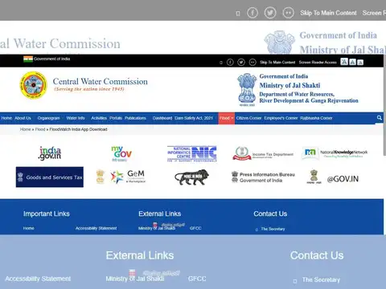Viewport: 386px width, 289px height.
Task: Open the @GOV.IN logo
Action: point(333,177)
